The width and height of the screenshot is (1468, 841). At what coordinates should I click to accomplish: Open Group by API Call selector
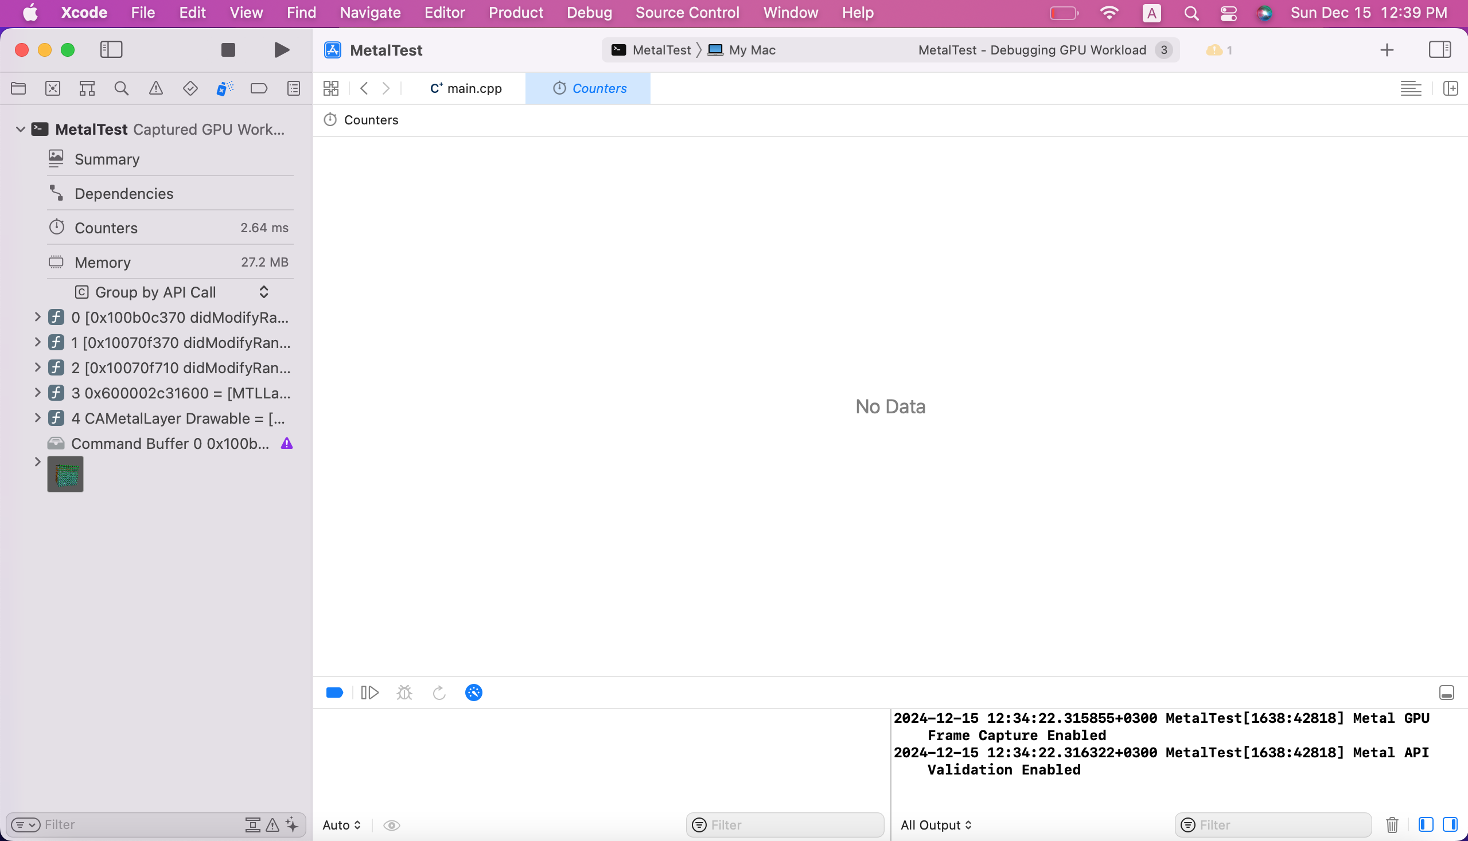[172, 292]
